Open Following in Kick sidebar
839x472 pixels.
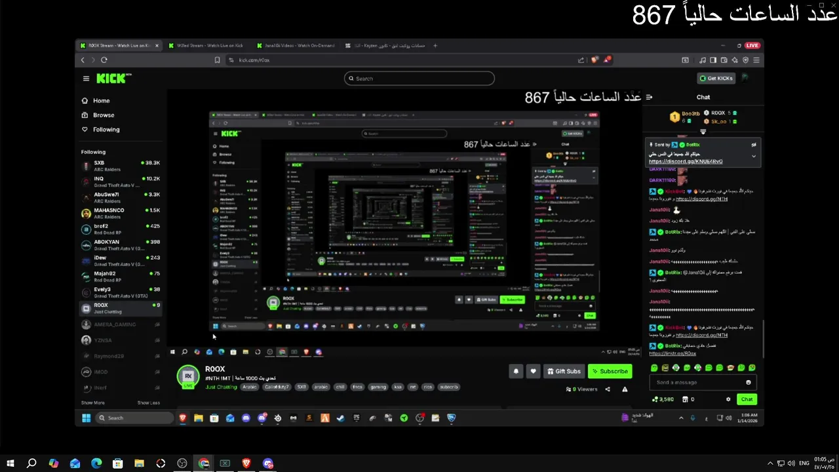[100, 129]
